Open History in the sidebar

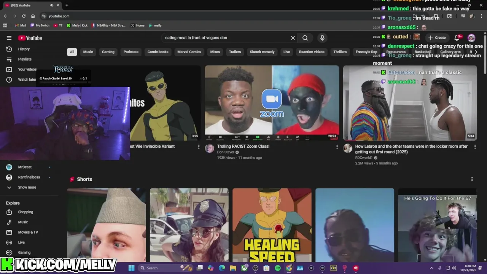coord(24,49)
